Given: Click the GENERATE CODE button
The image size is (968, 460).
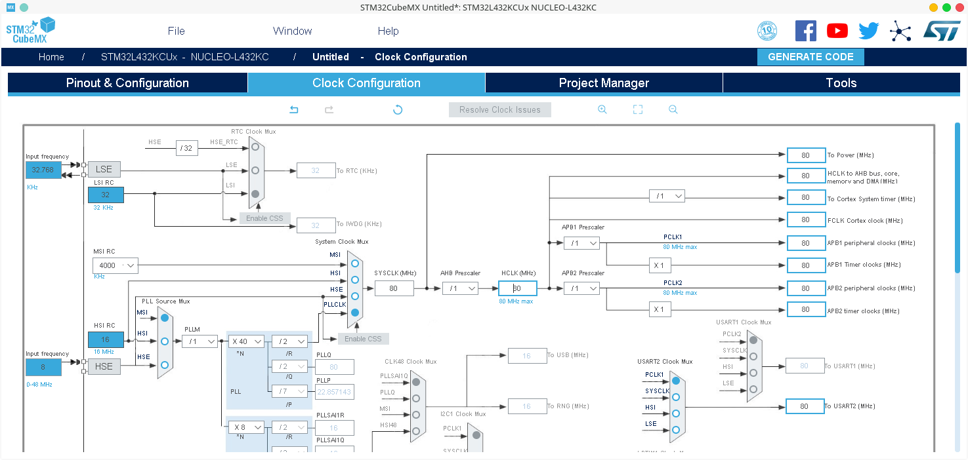Looking at the screenshot, I should click(x=810, y=57).
